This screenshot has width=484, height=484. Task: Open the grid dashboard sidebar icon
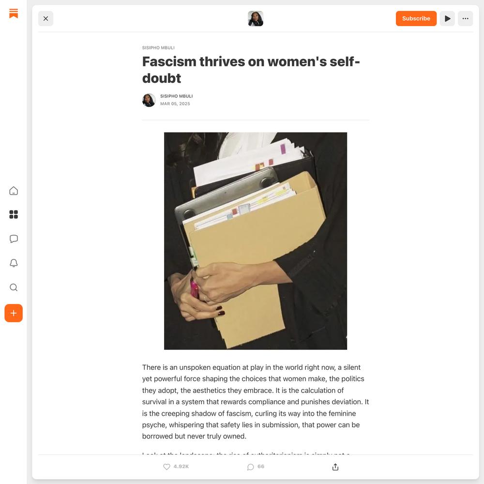tap(14, 214)
